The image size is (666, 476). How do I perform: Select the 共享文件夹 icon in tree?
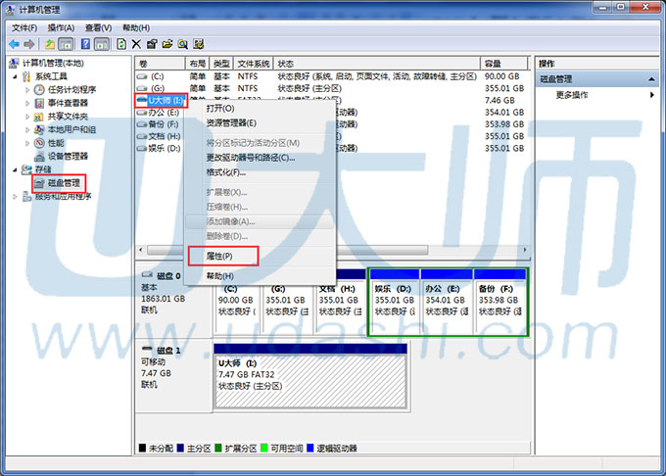[39, 117]
